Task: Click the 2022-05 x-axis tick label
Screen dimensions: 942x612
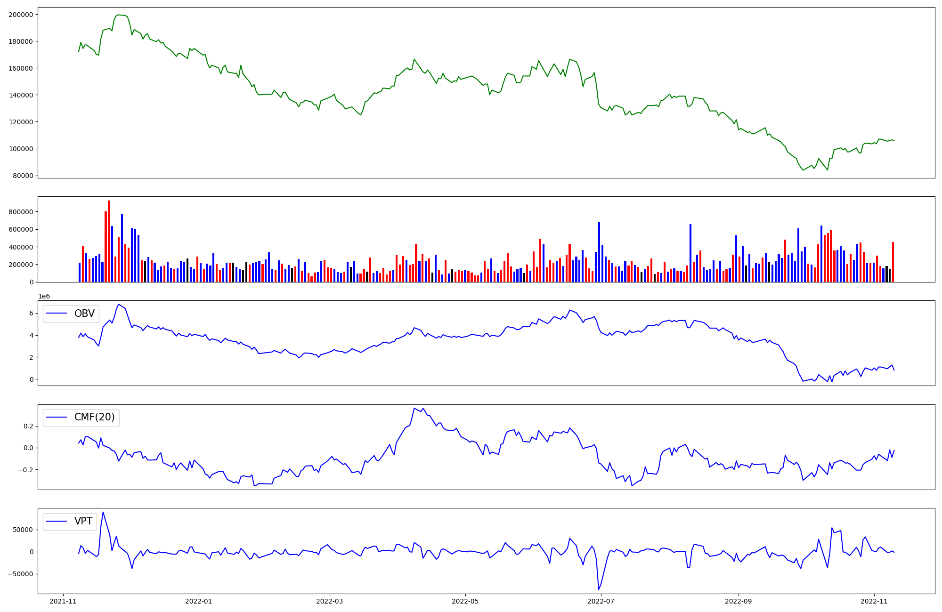Action: pos(465,601)
